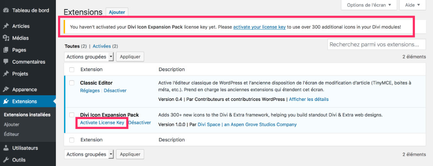Click the Outils wrench icon
This screenshot has width=433, height=166.
[6, 160]
